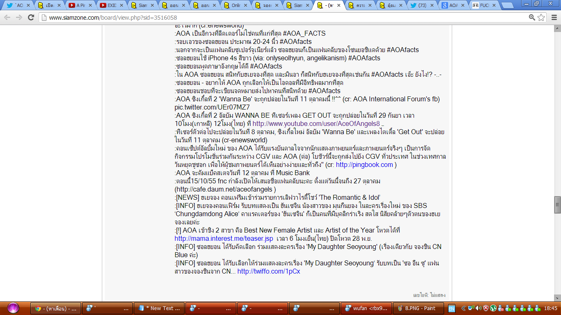Open the Chrome menu button

click(553, 17)
